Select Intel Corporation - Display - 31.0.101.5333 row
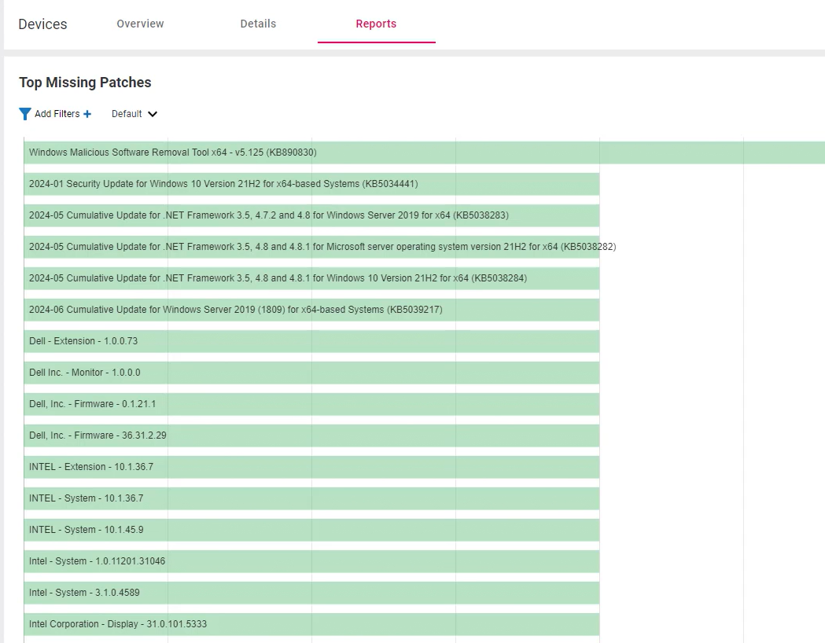825x643 pixels. click(x=311, y=624)
